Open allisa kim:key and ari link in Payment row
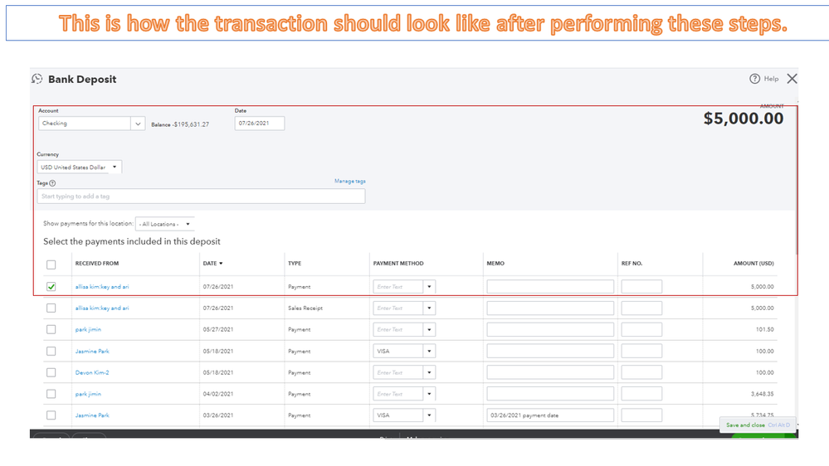 [102, 287]
